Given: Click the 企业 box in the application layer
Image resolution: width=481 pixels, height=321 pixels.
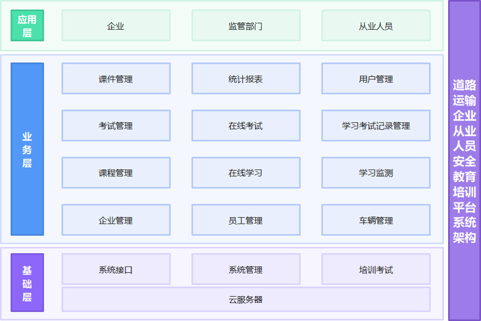Looking at the screenshot, I should (115, 25).
